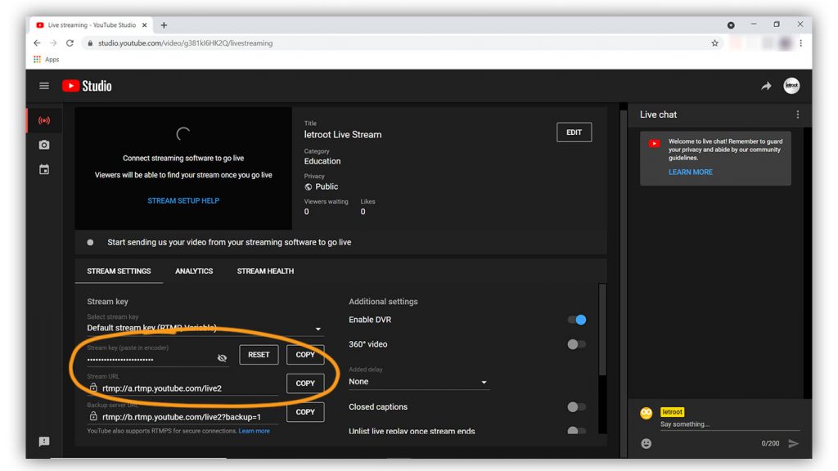Click the Viewers waiting label
The image size is (838, 471).
pyautogui.click(x=326, y=201)
